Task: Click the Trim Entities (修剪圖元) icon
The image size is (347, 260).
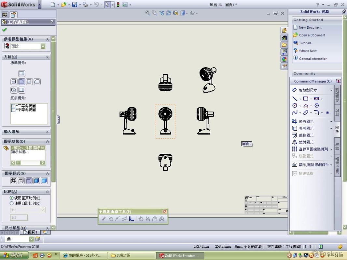Action: [295, 121]
